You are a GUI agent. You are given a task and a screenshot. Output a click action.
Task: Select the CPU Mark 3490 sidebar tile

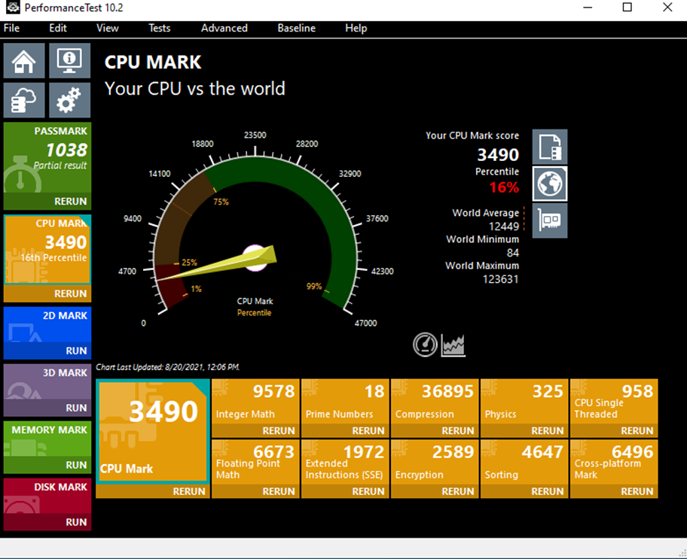(47, 250)
